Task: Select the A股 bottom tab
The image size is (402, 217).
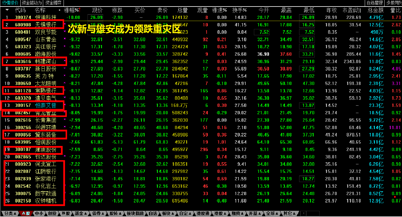Action: 26,213
